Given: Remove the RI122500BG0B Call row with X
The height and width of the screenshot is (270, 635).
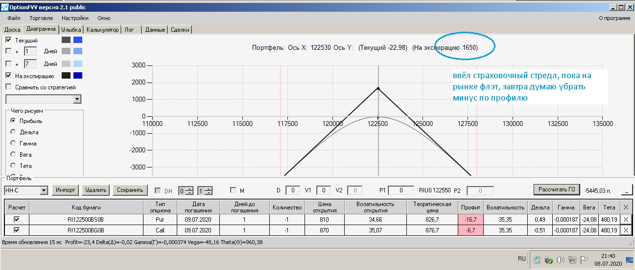Looking at the screenshot, I should tap(626, 230).
